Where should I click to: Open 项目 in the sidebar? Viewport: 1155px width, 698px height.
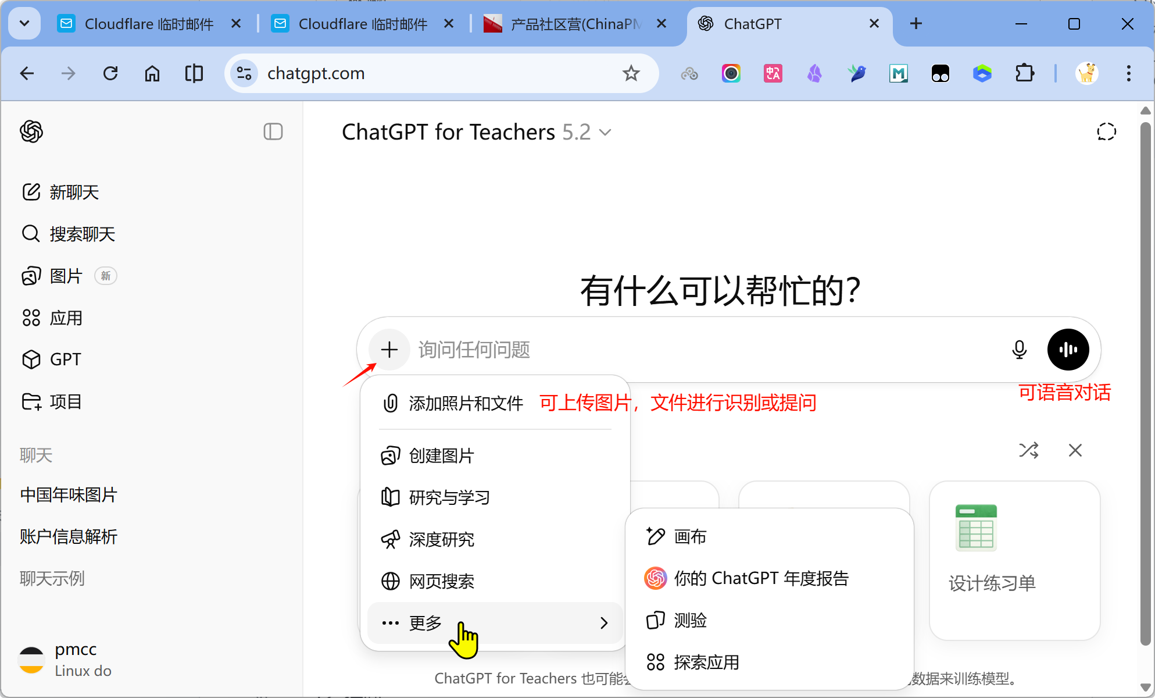coord(66,401)
